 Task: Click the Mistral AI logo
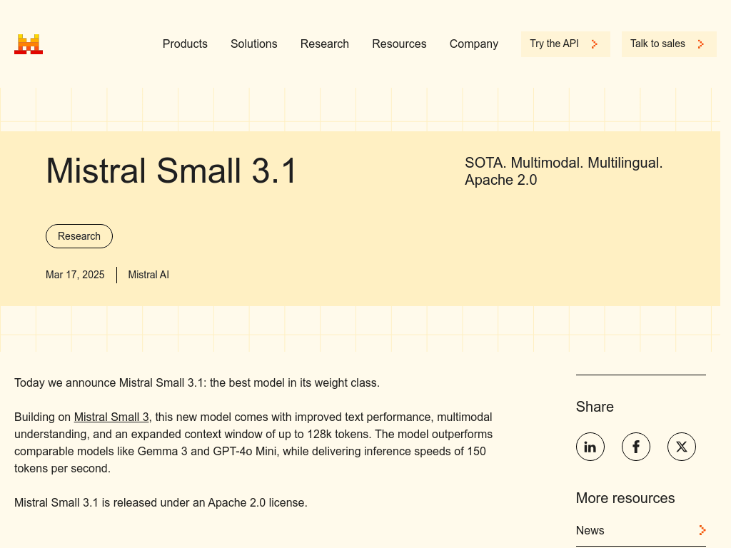pyautogui.click(x=29, y=44)
